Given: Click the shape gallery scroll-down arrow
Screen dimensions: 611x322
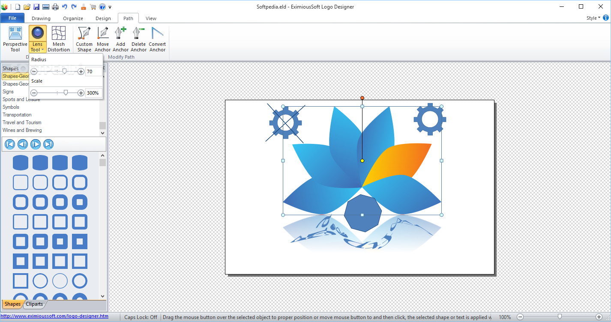Looking at the screenshot, I should tap(102, 296).
